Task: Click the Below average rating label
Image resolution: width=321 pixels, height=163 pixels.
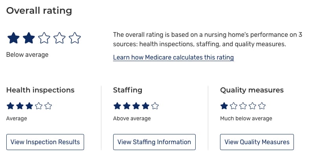Action: 27,55
